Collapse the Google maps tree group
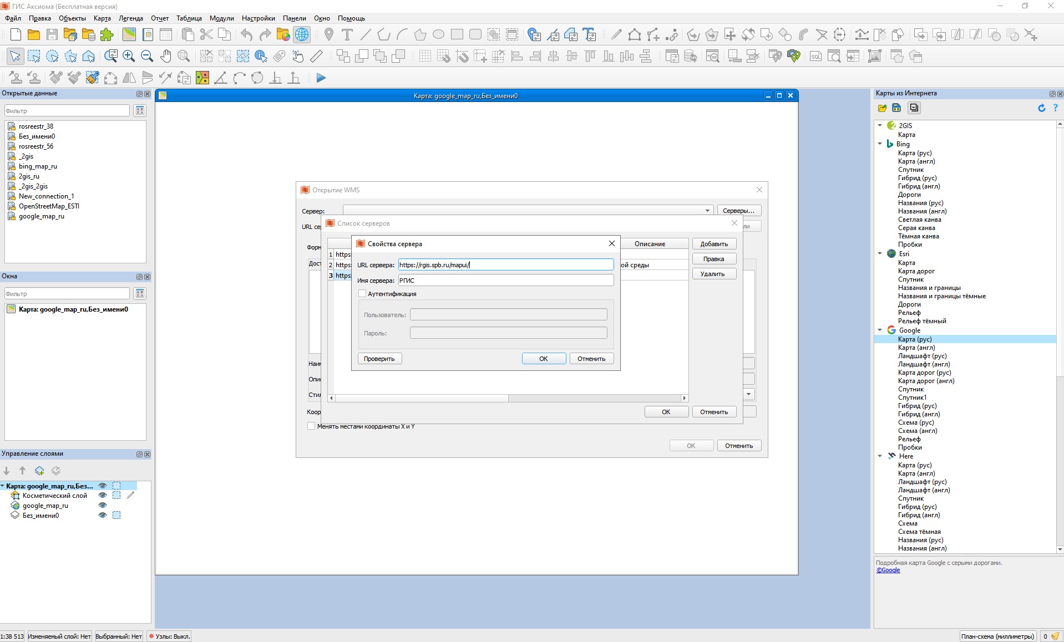Screen dimensions: 1064x642 pyautogui.click(x=880, y=330)
